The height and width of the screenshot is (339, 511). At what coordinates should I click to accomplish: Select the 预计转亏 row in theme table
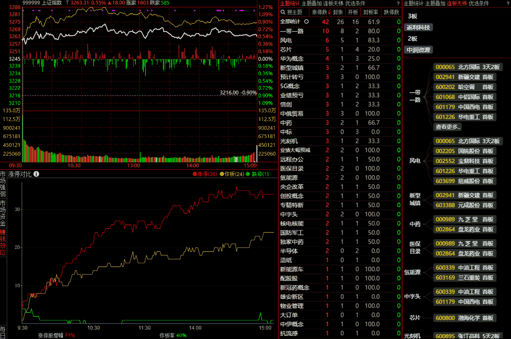(x=340, y=77)
